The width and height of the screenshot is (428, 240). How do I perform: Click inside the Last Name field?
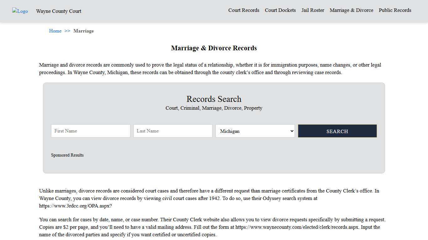(173, 131)
